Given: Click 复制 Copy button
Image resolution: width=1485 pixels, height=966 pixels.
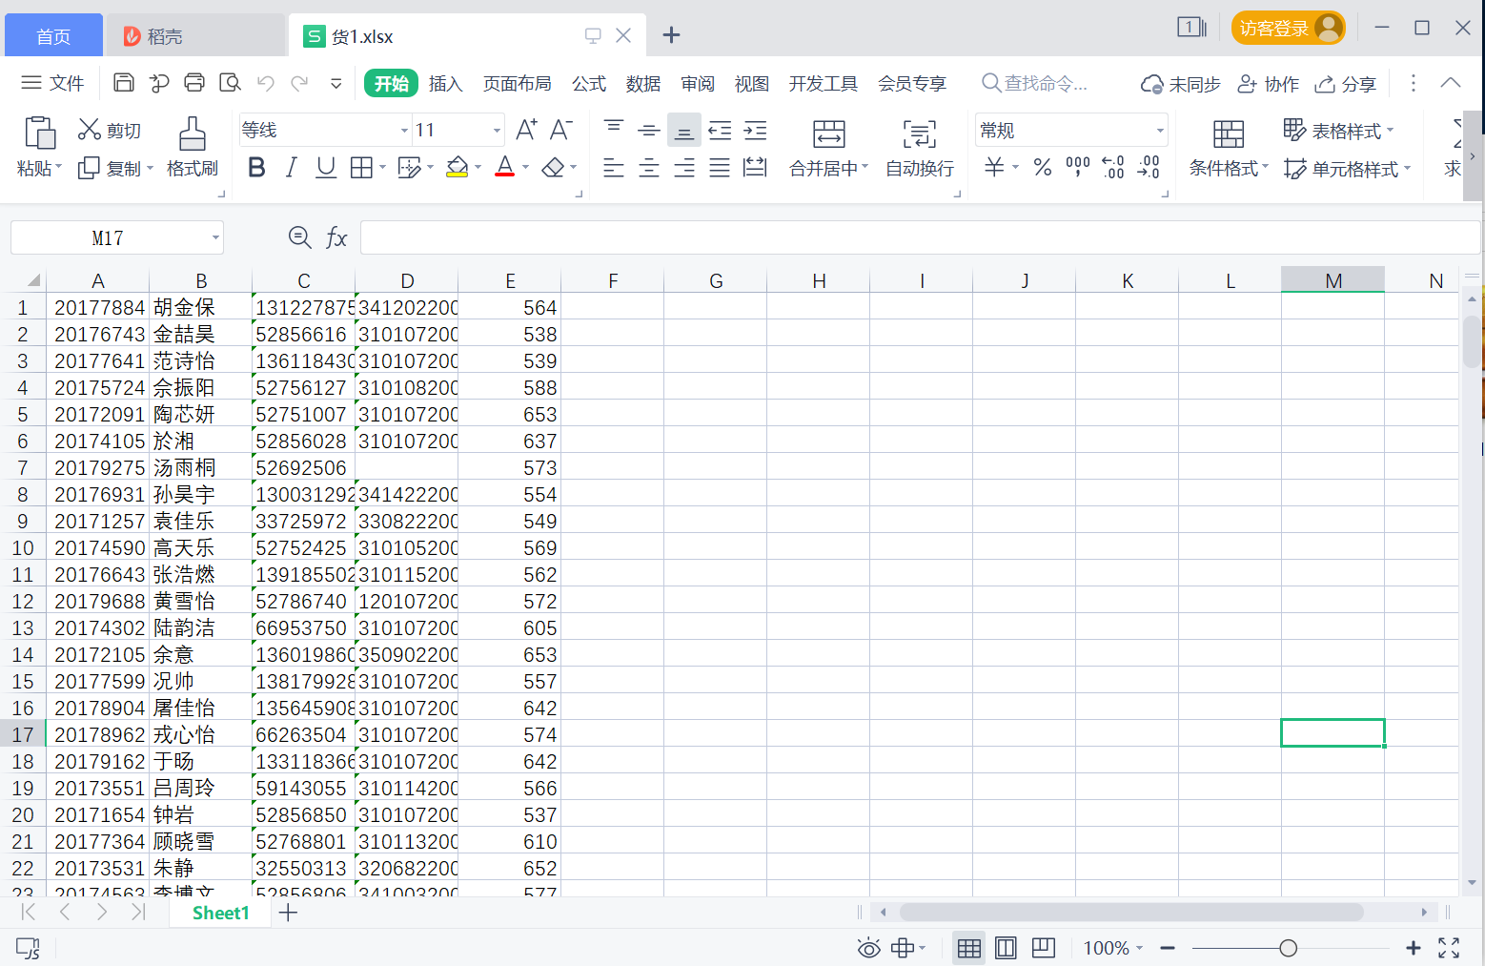Looking at the screenshot, I should click(115, 169).
